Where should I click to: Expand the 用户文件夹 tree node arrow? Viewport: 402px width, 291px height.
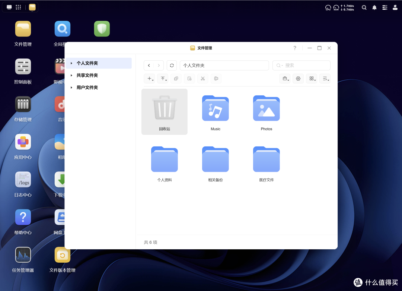71,88
